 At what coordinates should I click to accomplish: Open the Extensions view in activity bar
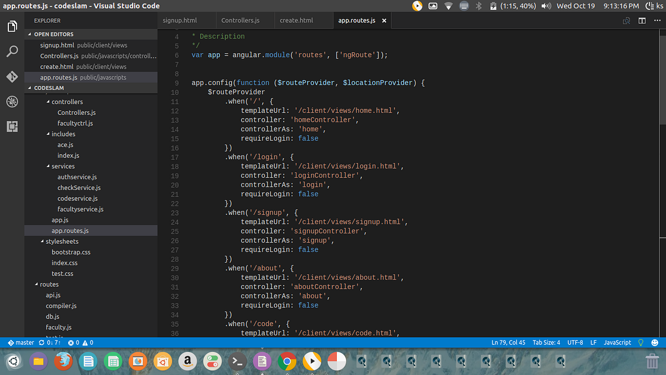point(12,127)
